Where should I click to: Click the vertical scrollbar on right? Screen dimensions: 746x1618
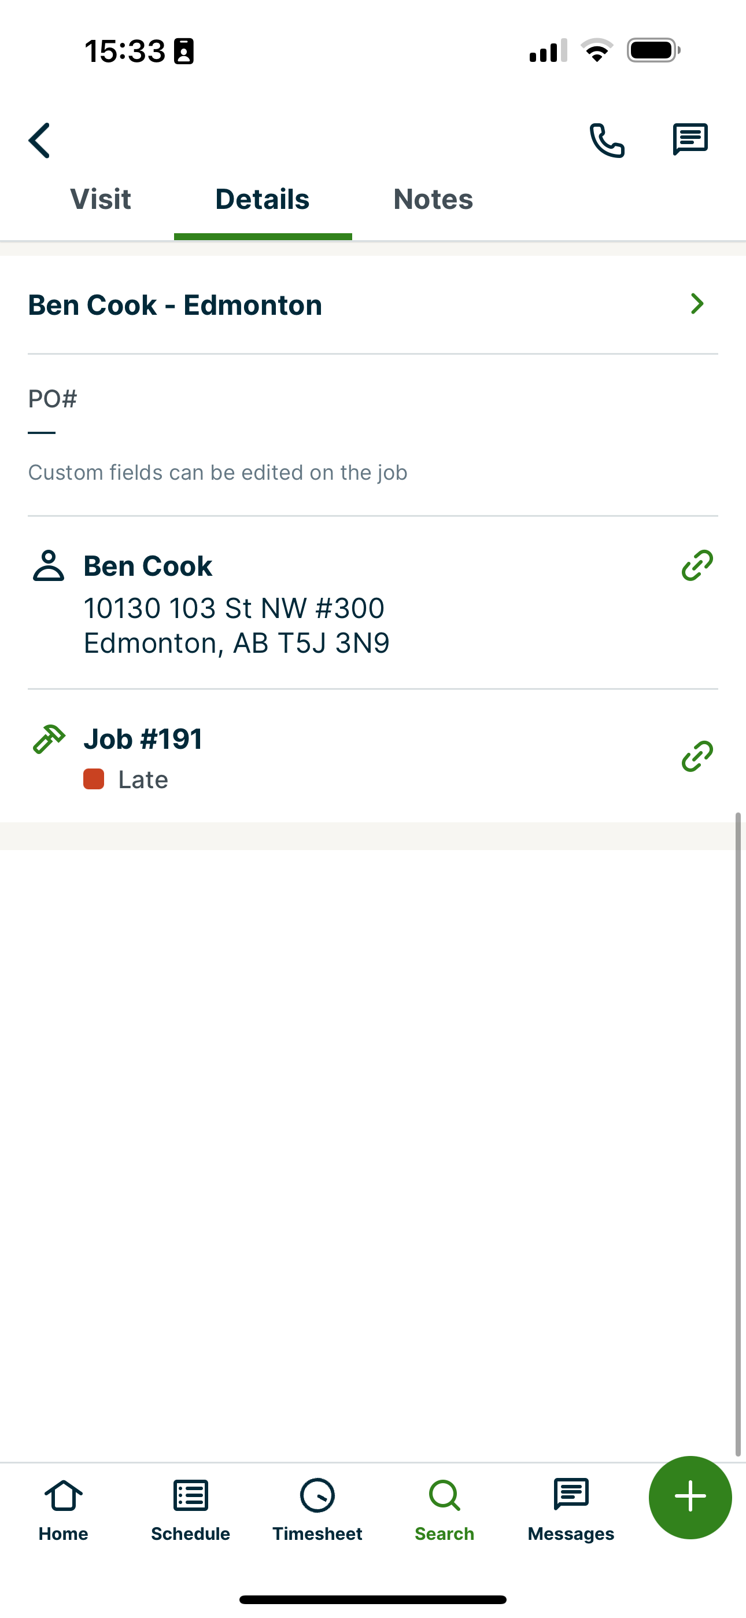point(738,1131)
